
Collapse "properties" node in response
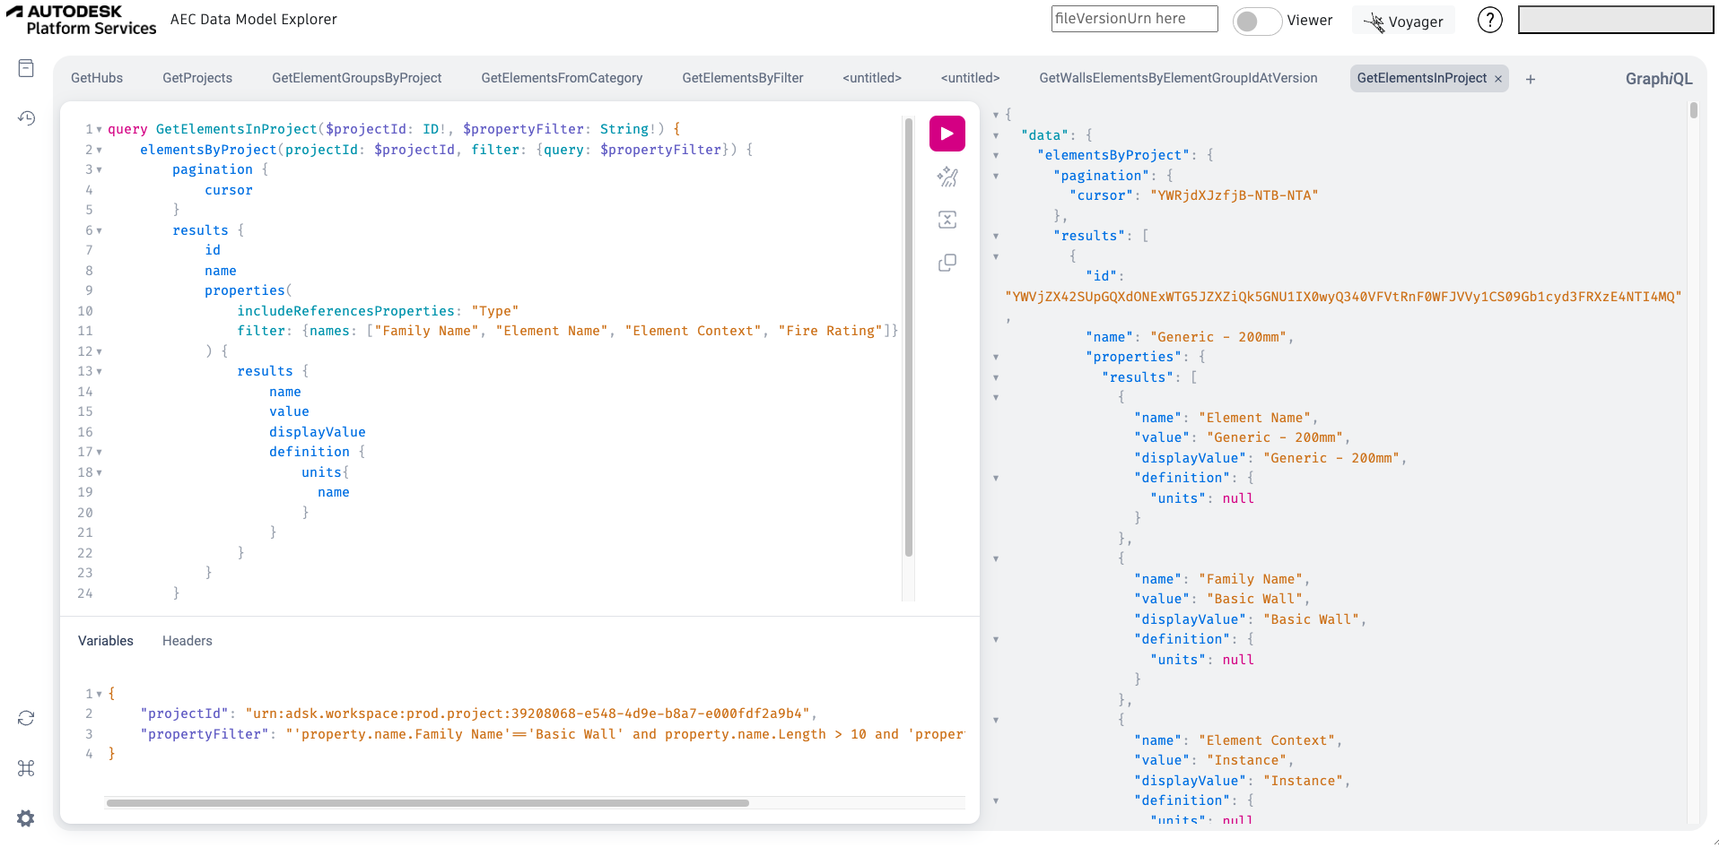click(996, 358)
